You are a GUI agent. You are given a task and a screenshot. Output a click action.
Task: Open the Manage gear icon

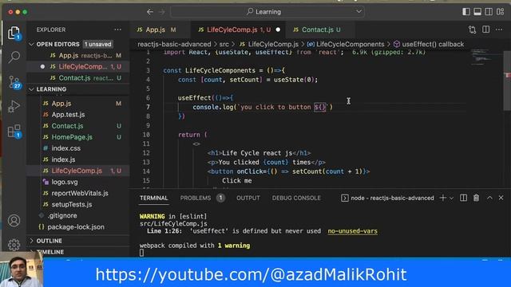(14, 245)
